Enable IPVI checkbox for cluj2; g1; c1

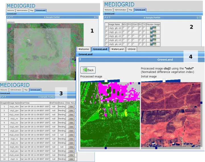point(129,32)
